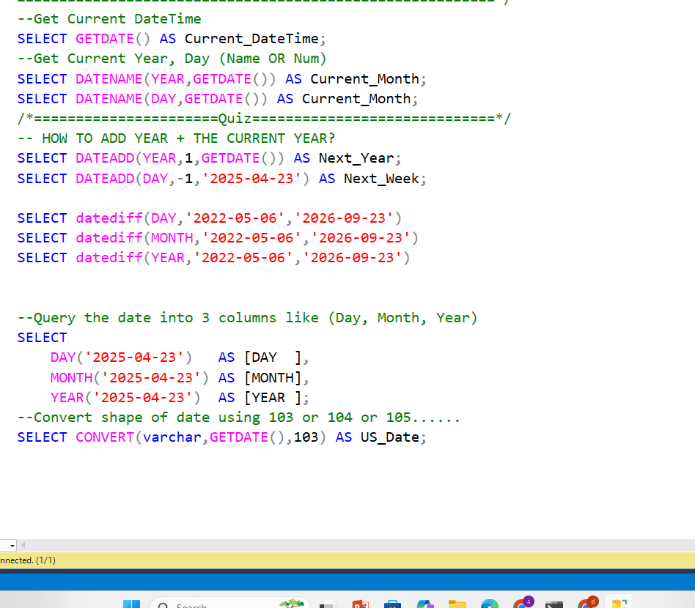This screenshot has height=608, width=695.
Task: Click the horizontal scrollbar left arrow
Action: [x=23, y=546]
